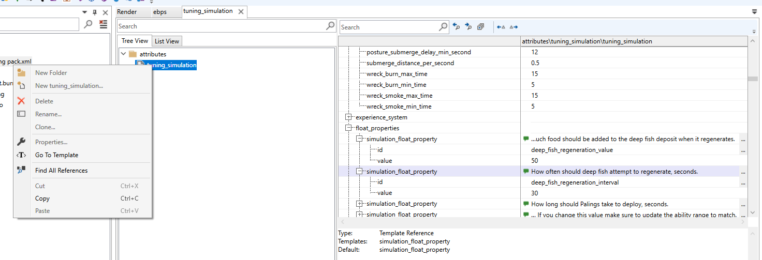Click navigate back arrow in property toolbar
Viewport: 762px width, 260px height.
pyautogui.click(x=501, y=27)
